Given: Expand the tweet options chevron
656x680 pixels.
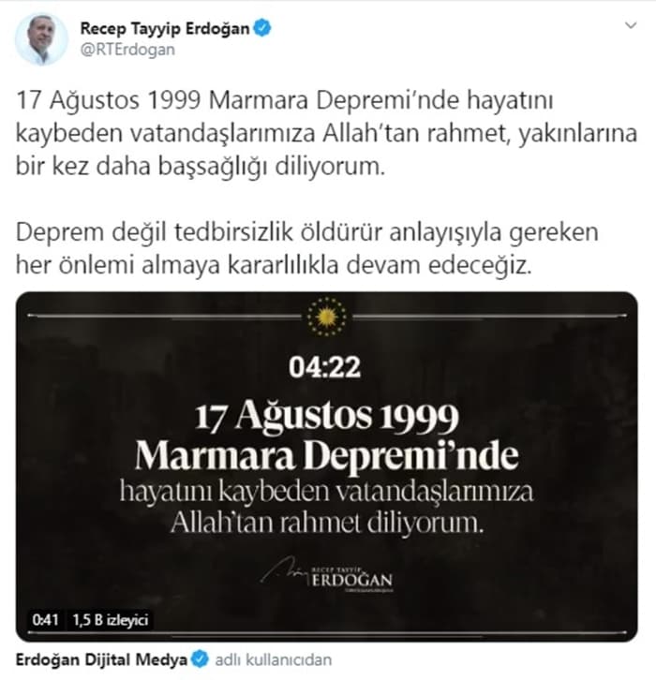Looking at the screenshot, I should pyautogui.click(x=631, y=25).
